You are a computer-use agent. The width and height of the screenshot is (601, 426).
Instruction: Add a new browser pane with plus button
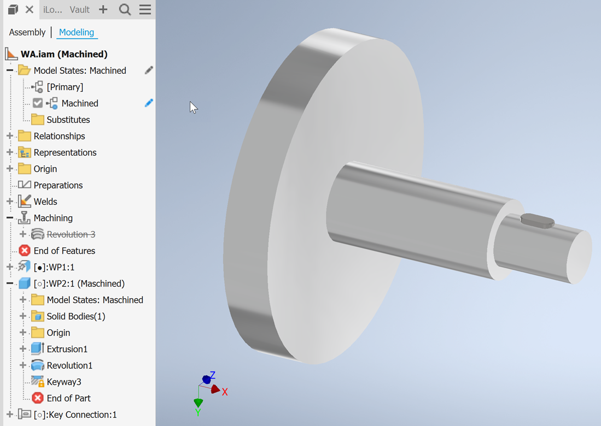coord(103,9)
